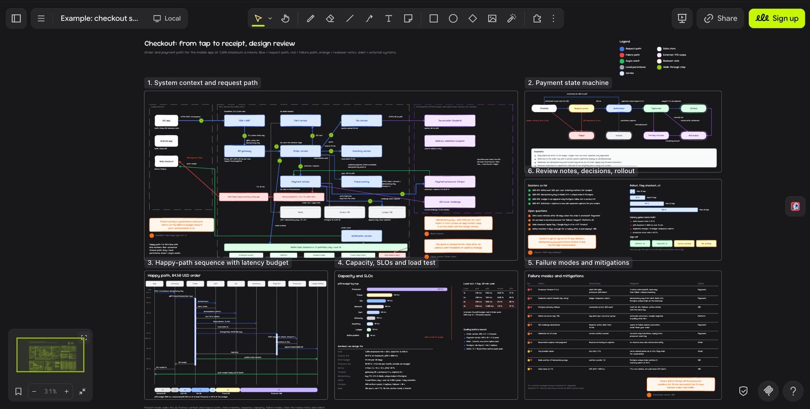The width and height of the screenshot is (810, 409).
Task: Open the hamburger main menu
Action: tap(41, 19)
